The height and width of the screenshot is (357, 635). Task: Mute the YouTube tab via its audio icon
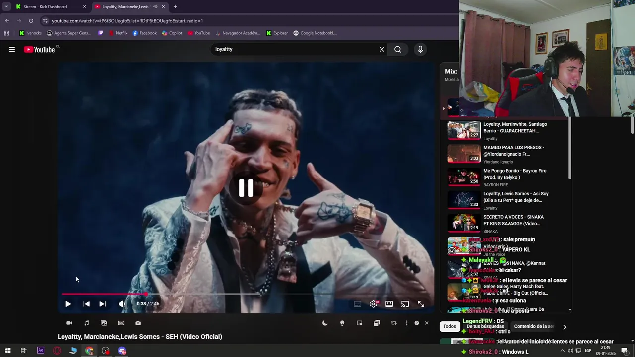click(x=155, y=7)
